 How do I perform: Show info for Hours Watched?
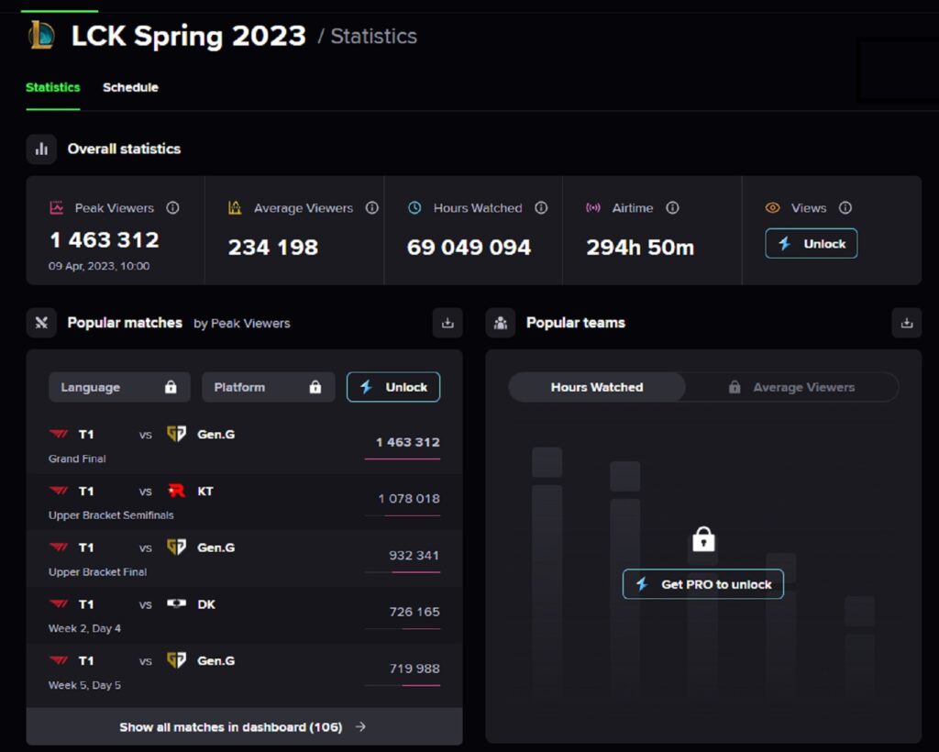click(x=541, y=208)
